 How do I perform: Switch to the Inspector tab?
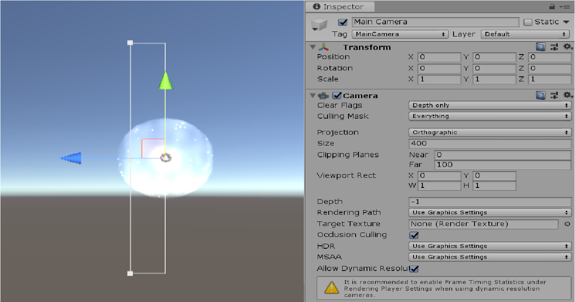pyautogui.click(x=340, y=6)
